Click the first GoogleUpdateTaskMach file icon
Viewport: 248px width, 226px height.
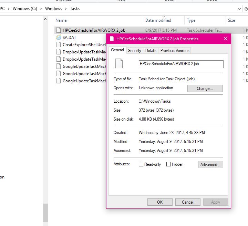click(59, 66)
